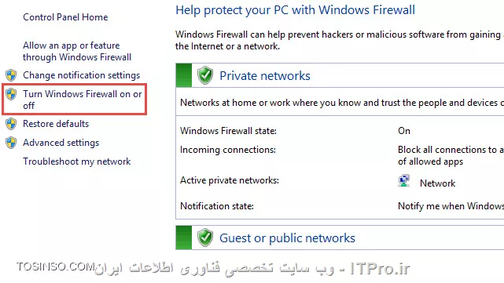The image size is (504, 283).
Task: Open the Advanced settings link text
Action: click(61, 143)
